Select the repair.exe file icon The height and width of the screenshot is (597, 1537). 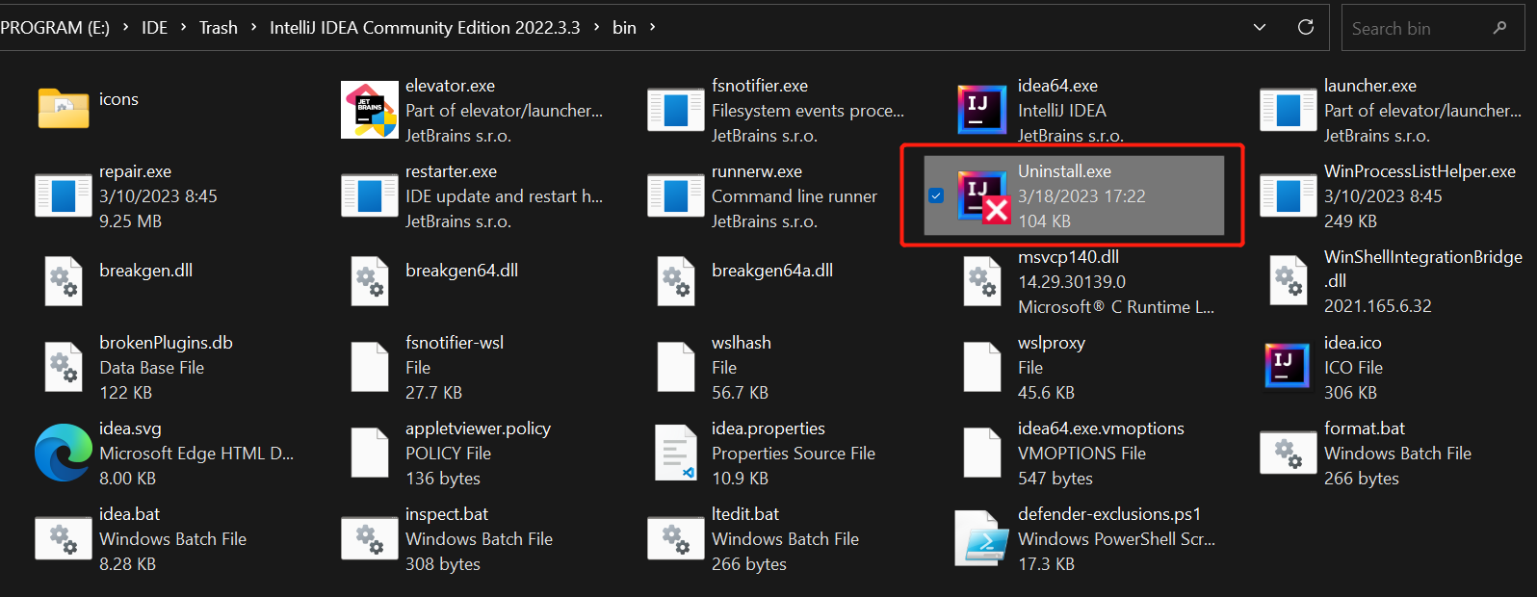click(64, 196)
